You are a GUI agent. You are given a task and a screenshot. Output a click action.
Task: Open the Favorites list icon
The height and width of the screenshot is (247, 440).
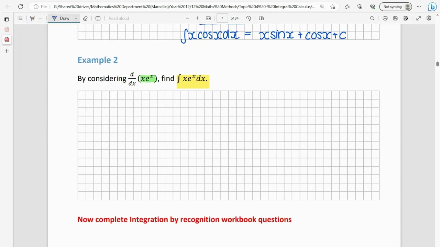click(347, 7)
